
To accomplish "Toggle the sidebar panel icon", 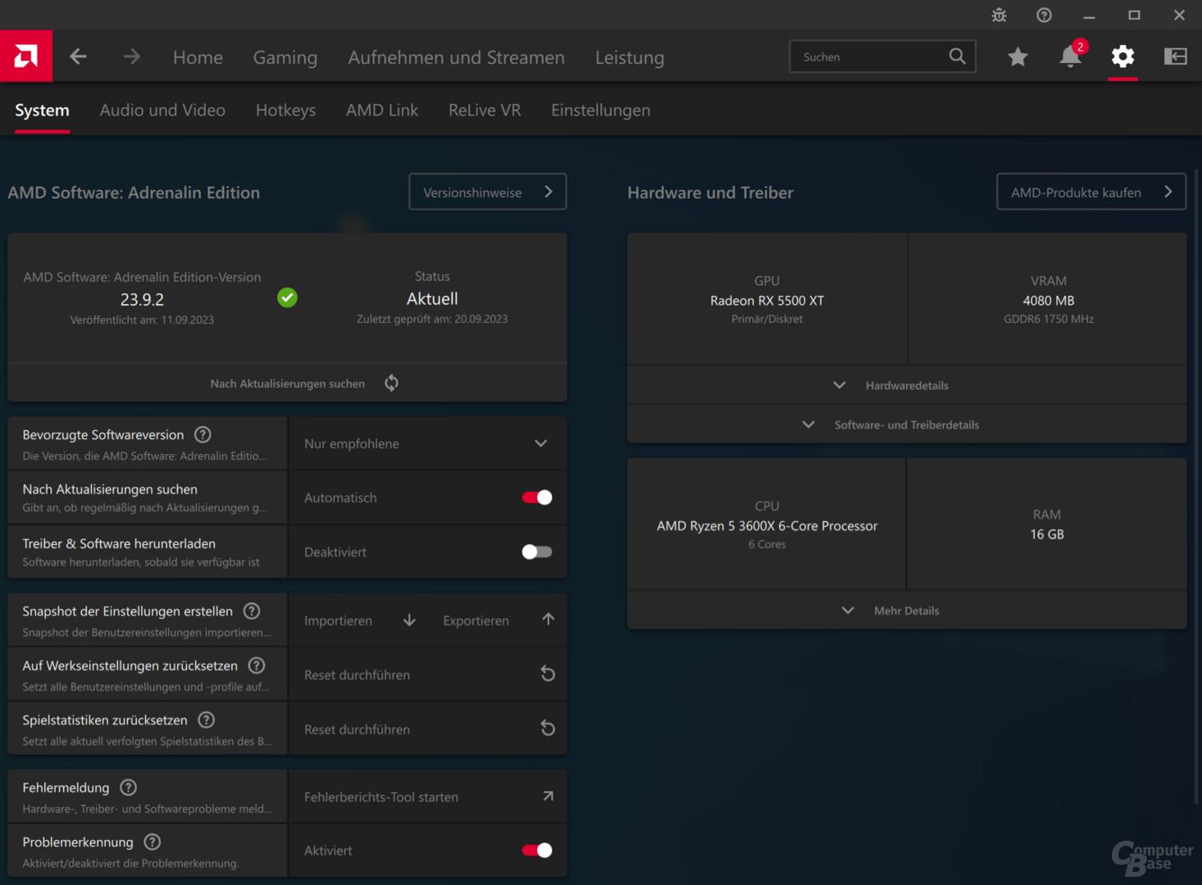I will [x=1175, y=57].
